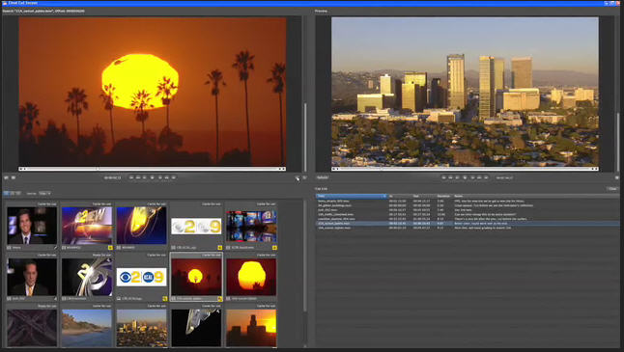Viewport: 624px width, 352px height.
Task: Click the pencil icon on the smiling anchor clip
Action: coord(55,248)
